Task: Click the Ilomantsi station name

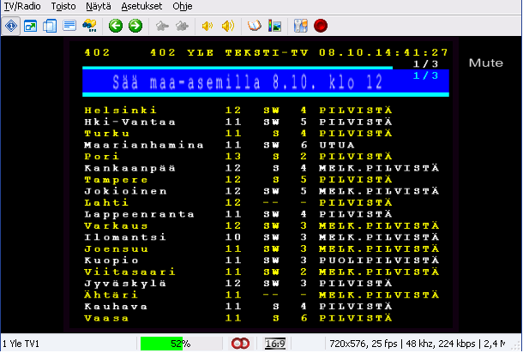Action: [125, 237]
